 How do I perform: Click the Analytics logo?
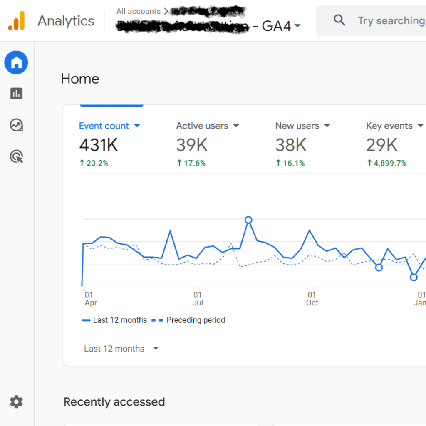(50, 21)
